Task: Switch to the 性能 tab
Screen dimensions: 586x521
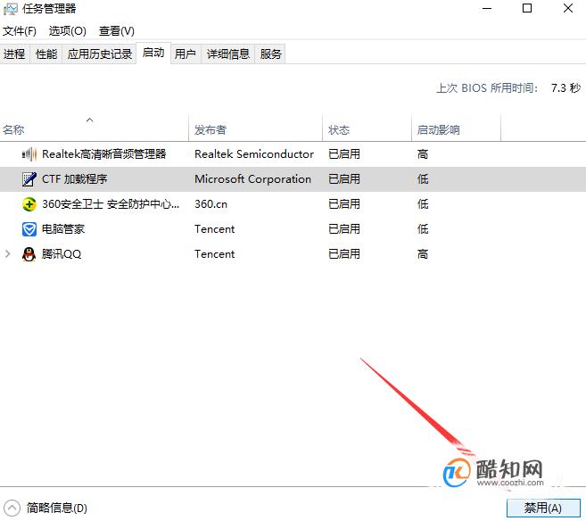Action: pos(46,54)
